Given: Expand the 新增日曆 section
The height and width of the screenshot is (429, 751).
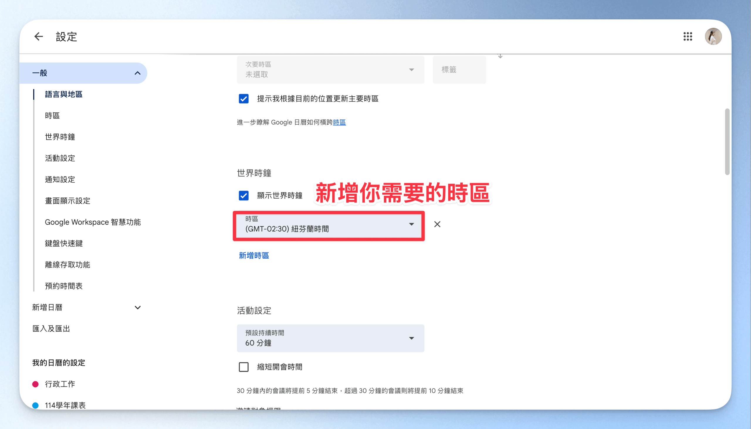Looking at the screenshot, I should coord(137,307).
